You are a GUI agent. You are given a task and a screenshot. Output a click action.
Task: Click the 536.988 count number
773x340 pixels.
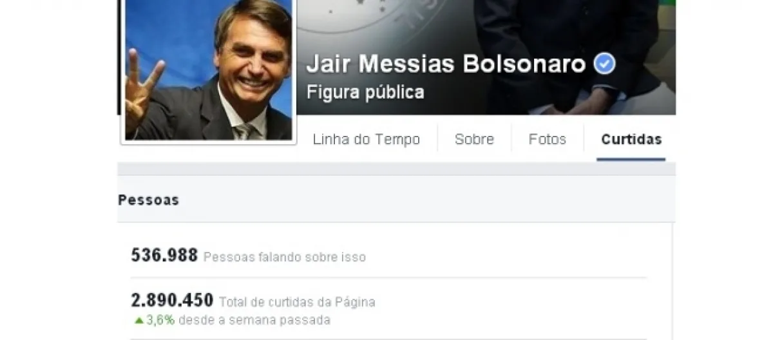tap(164, 256)
